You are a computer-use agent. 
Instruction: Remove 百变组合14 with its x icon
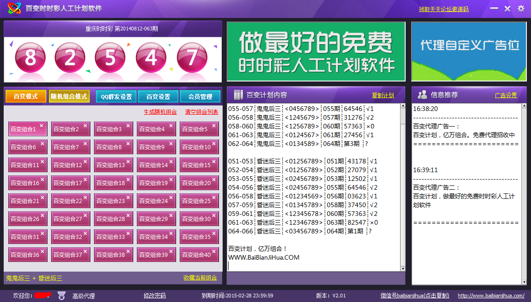coord(171,162)
